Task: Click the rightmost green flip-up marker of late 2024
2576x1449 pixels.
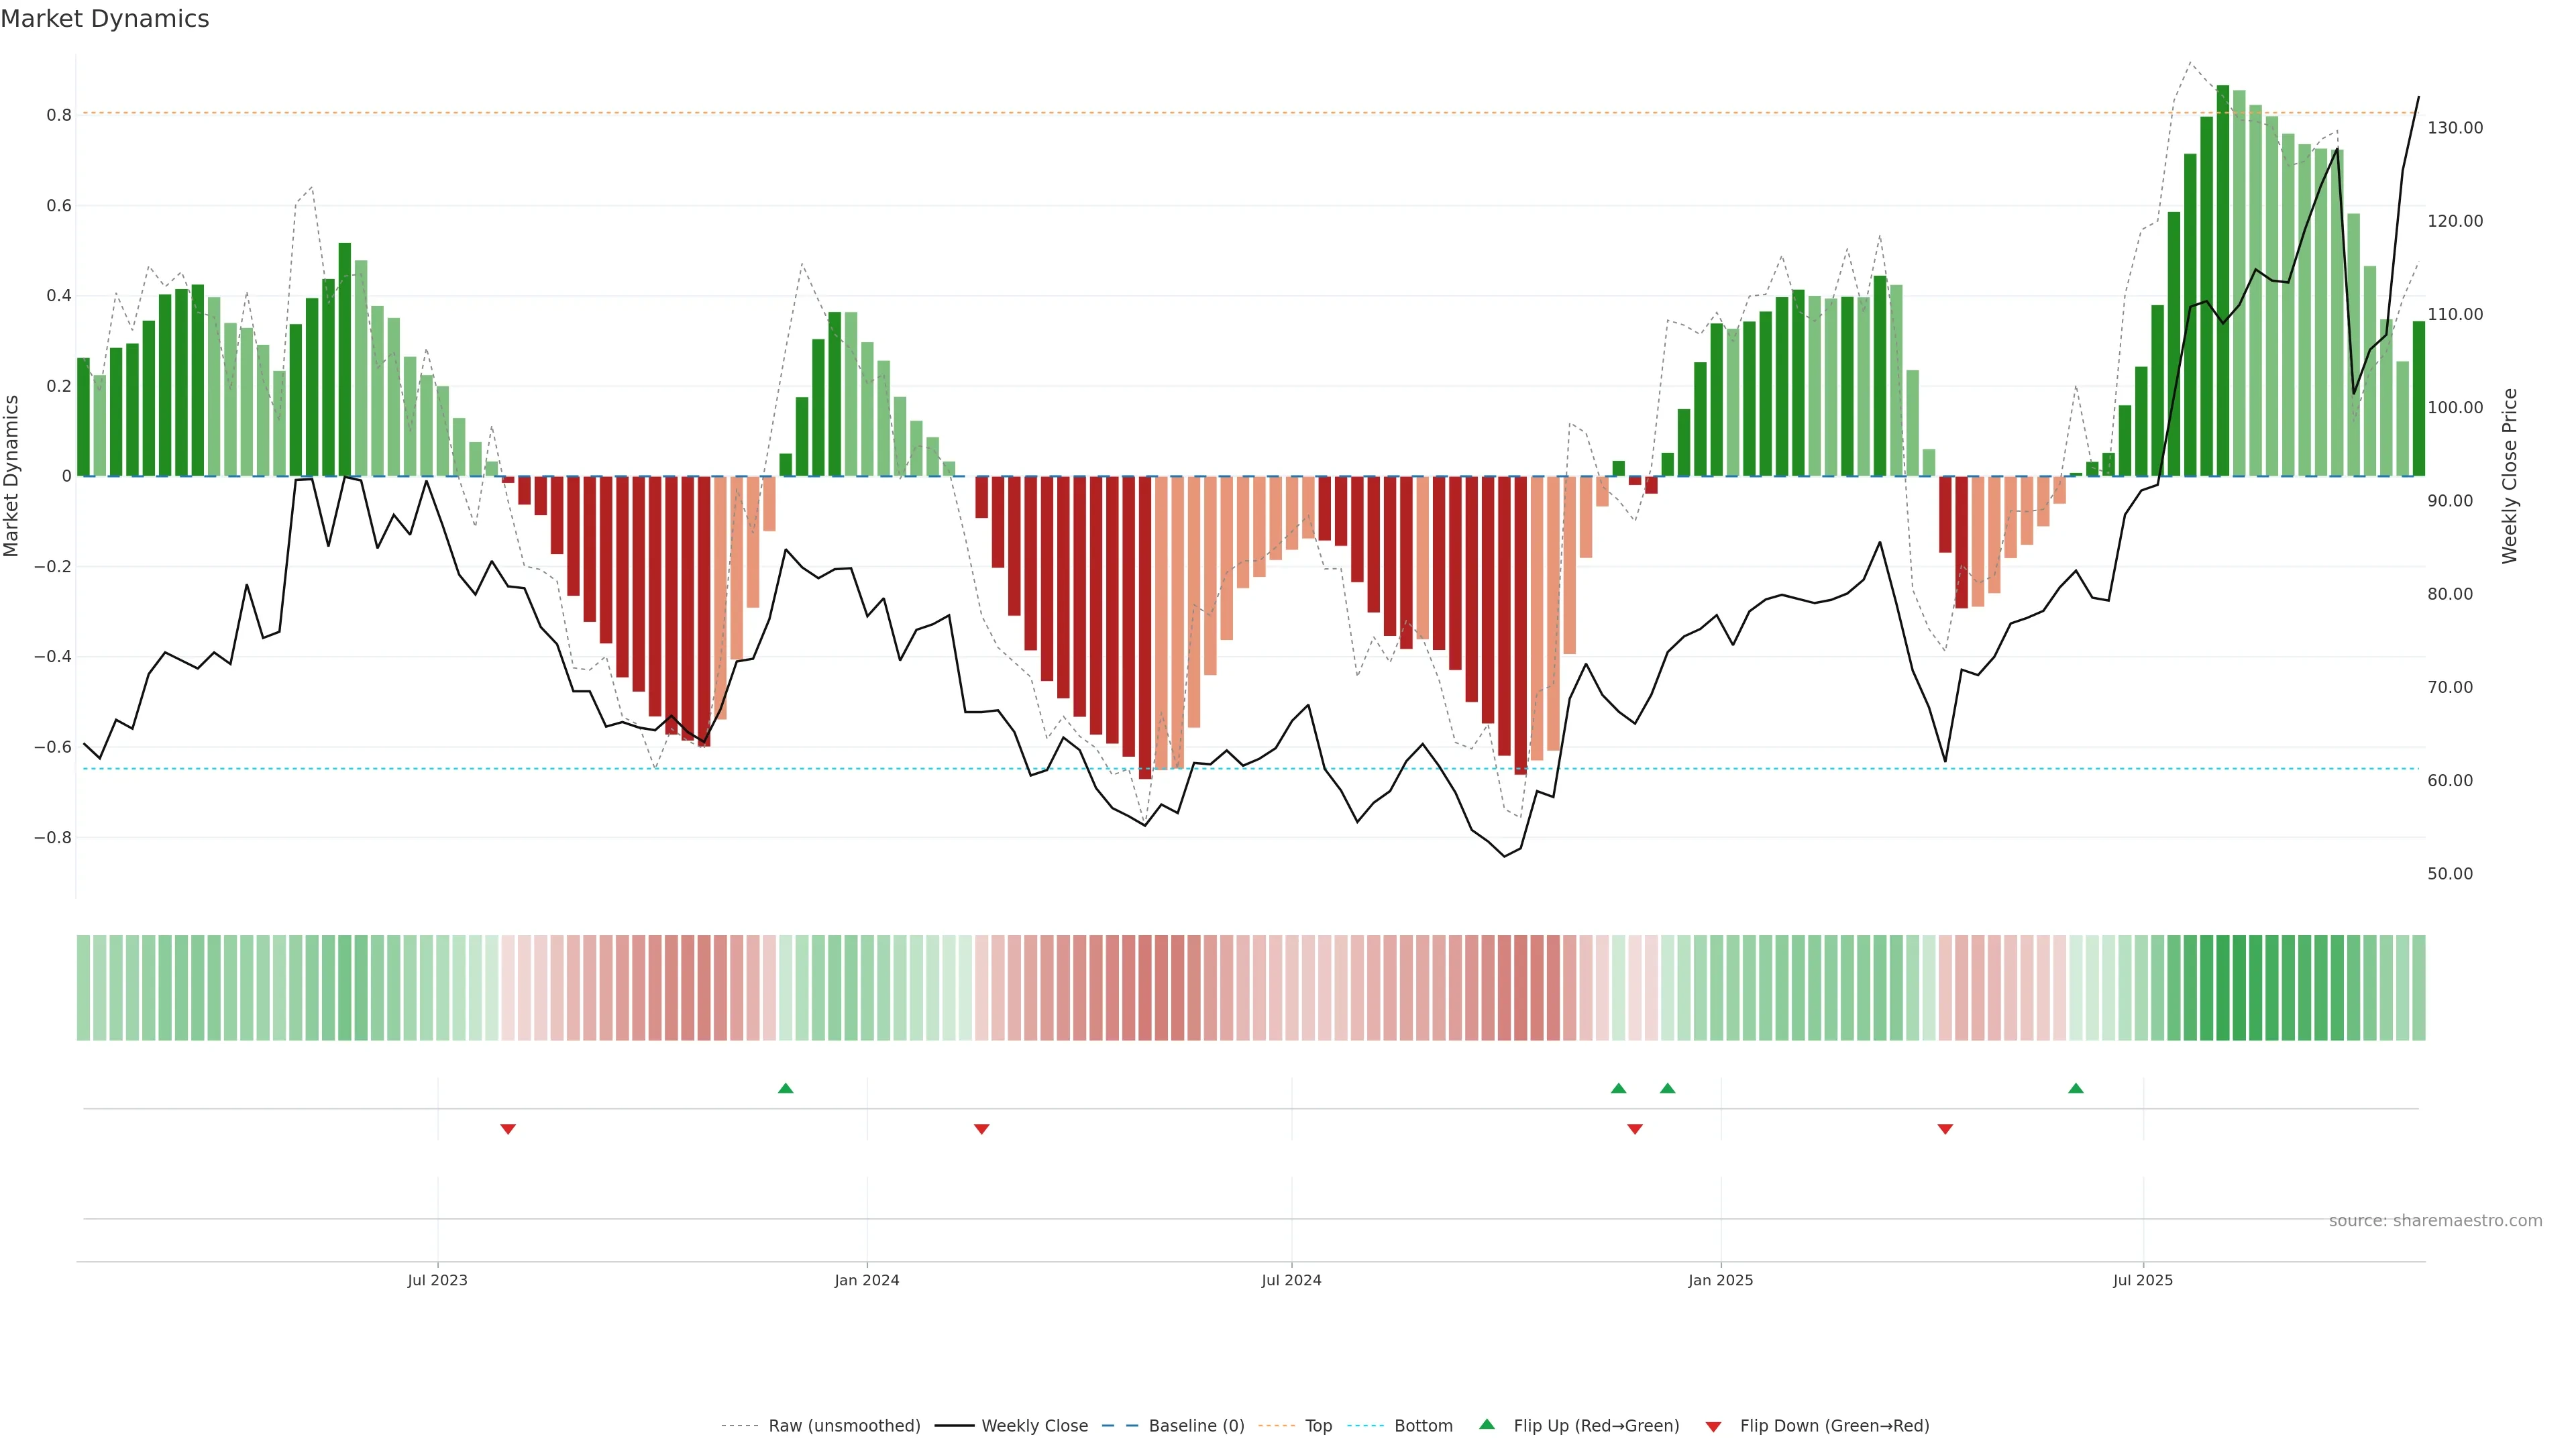Action: pos(1667,1088)
